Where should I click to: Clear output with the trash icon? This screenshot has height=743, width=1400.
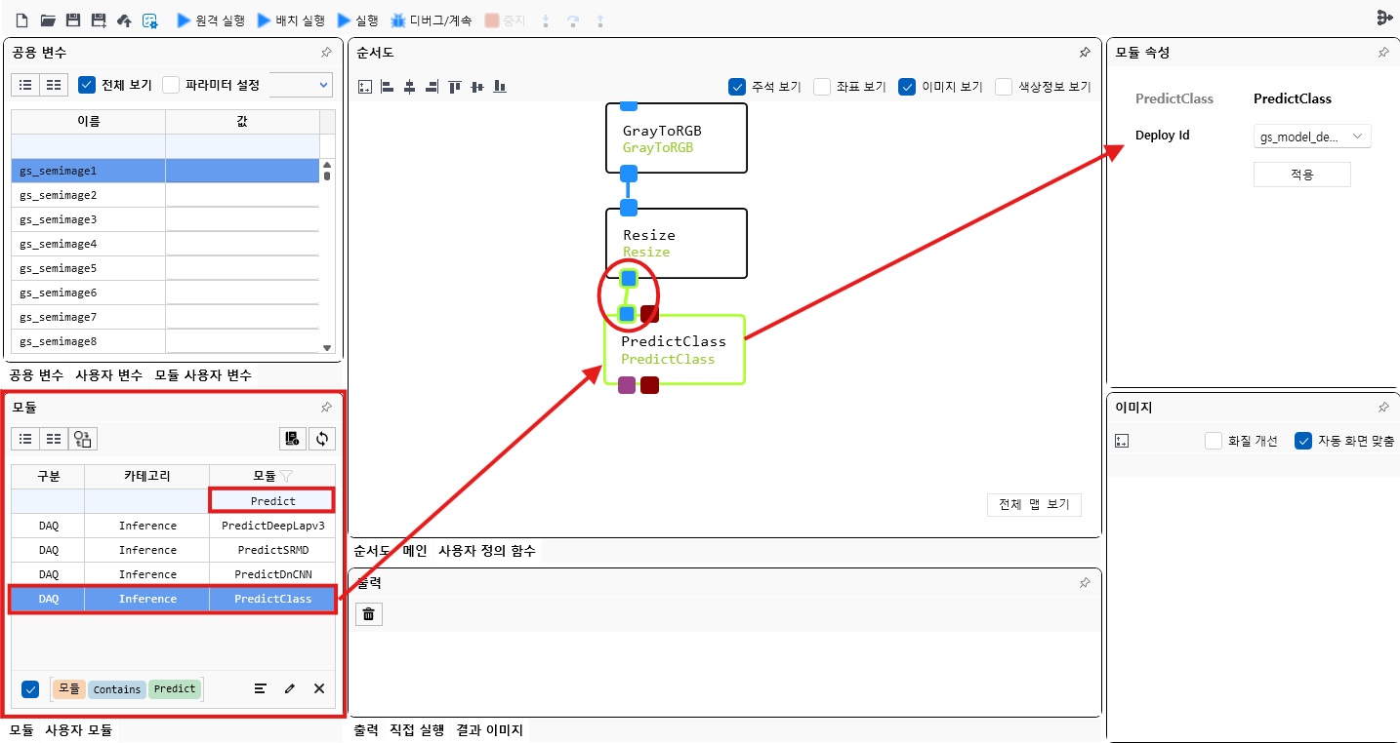pos(368,614)
